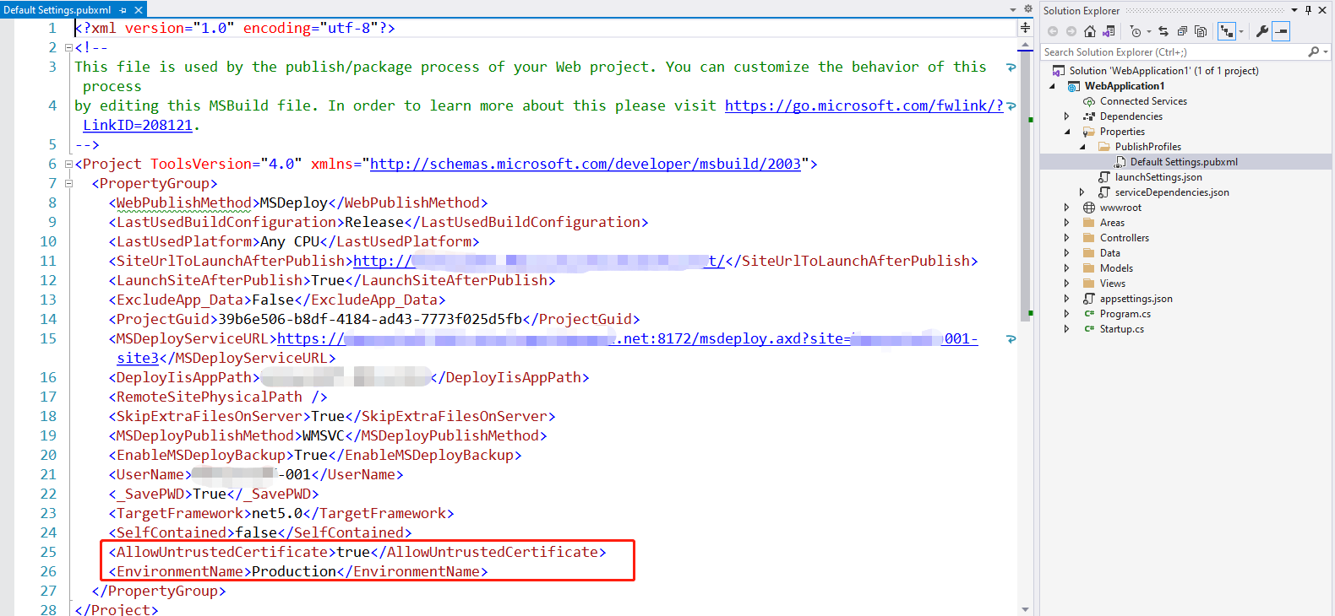Collapse the Project element on line 6
The image size is (1335, 616).
[x=68, y=165]
